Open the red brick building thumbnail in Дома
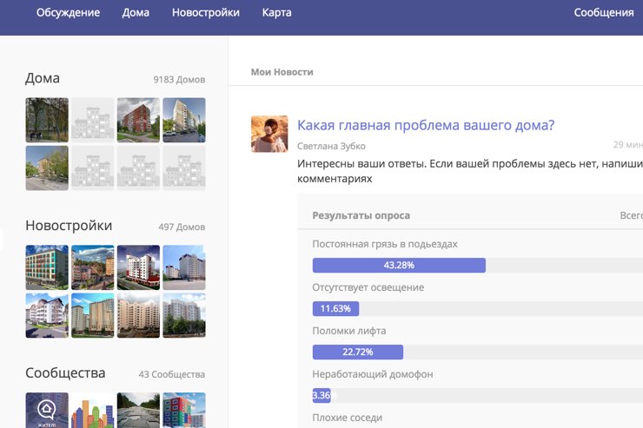The height and width of the screenshot is (428, 643). point(138,120)
